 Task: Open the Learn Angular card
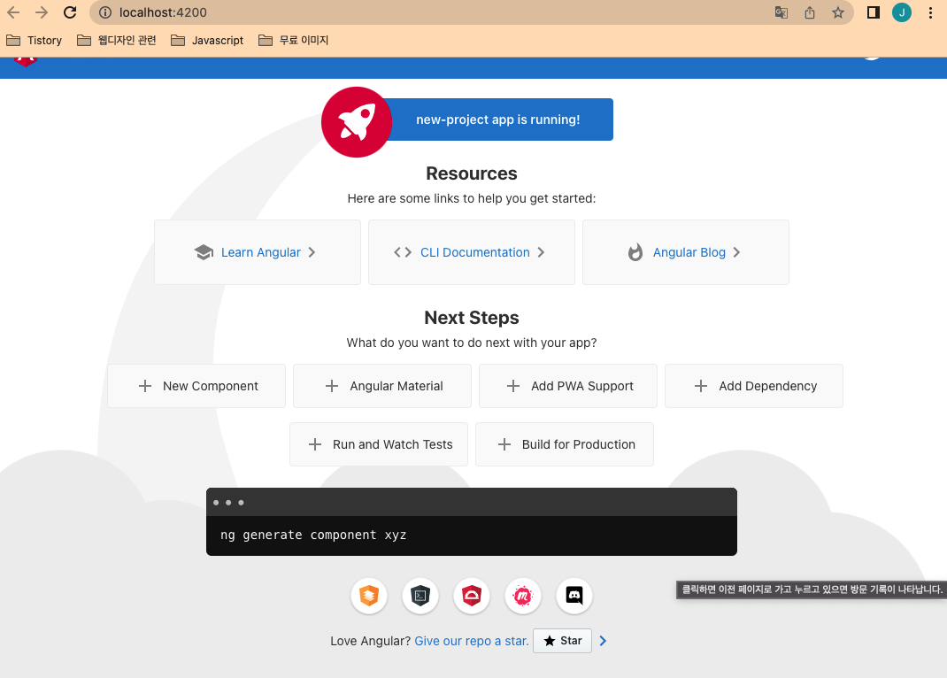pyautogui.click(x=258, y=252)
